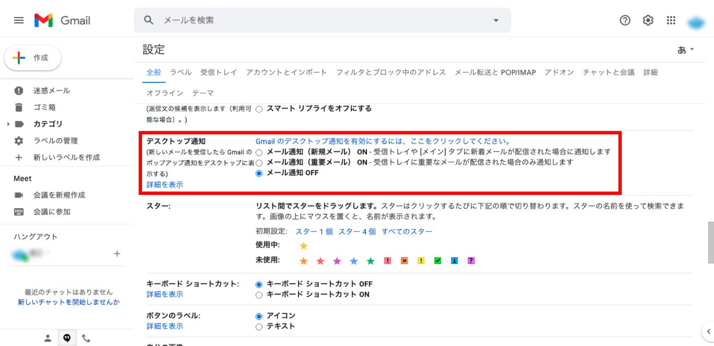
Task: Open the input method あ dropdown
Action: tap(685, 50)
